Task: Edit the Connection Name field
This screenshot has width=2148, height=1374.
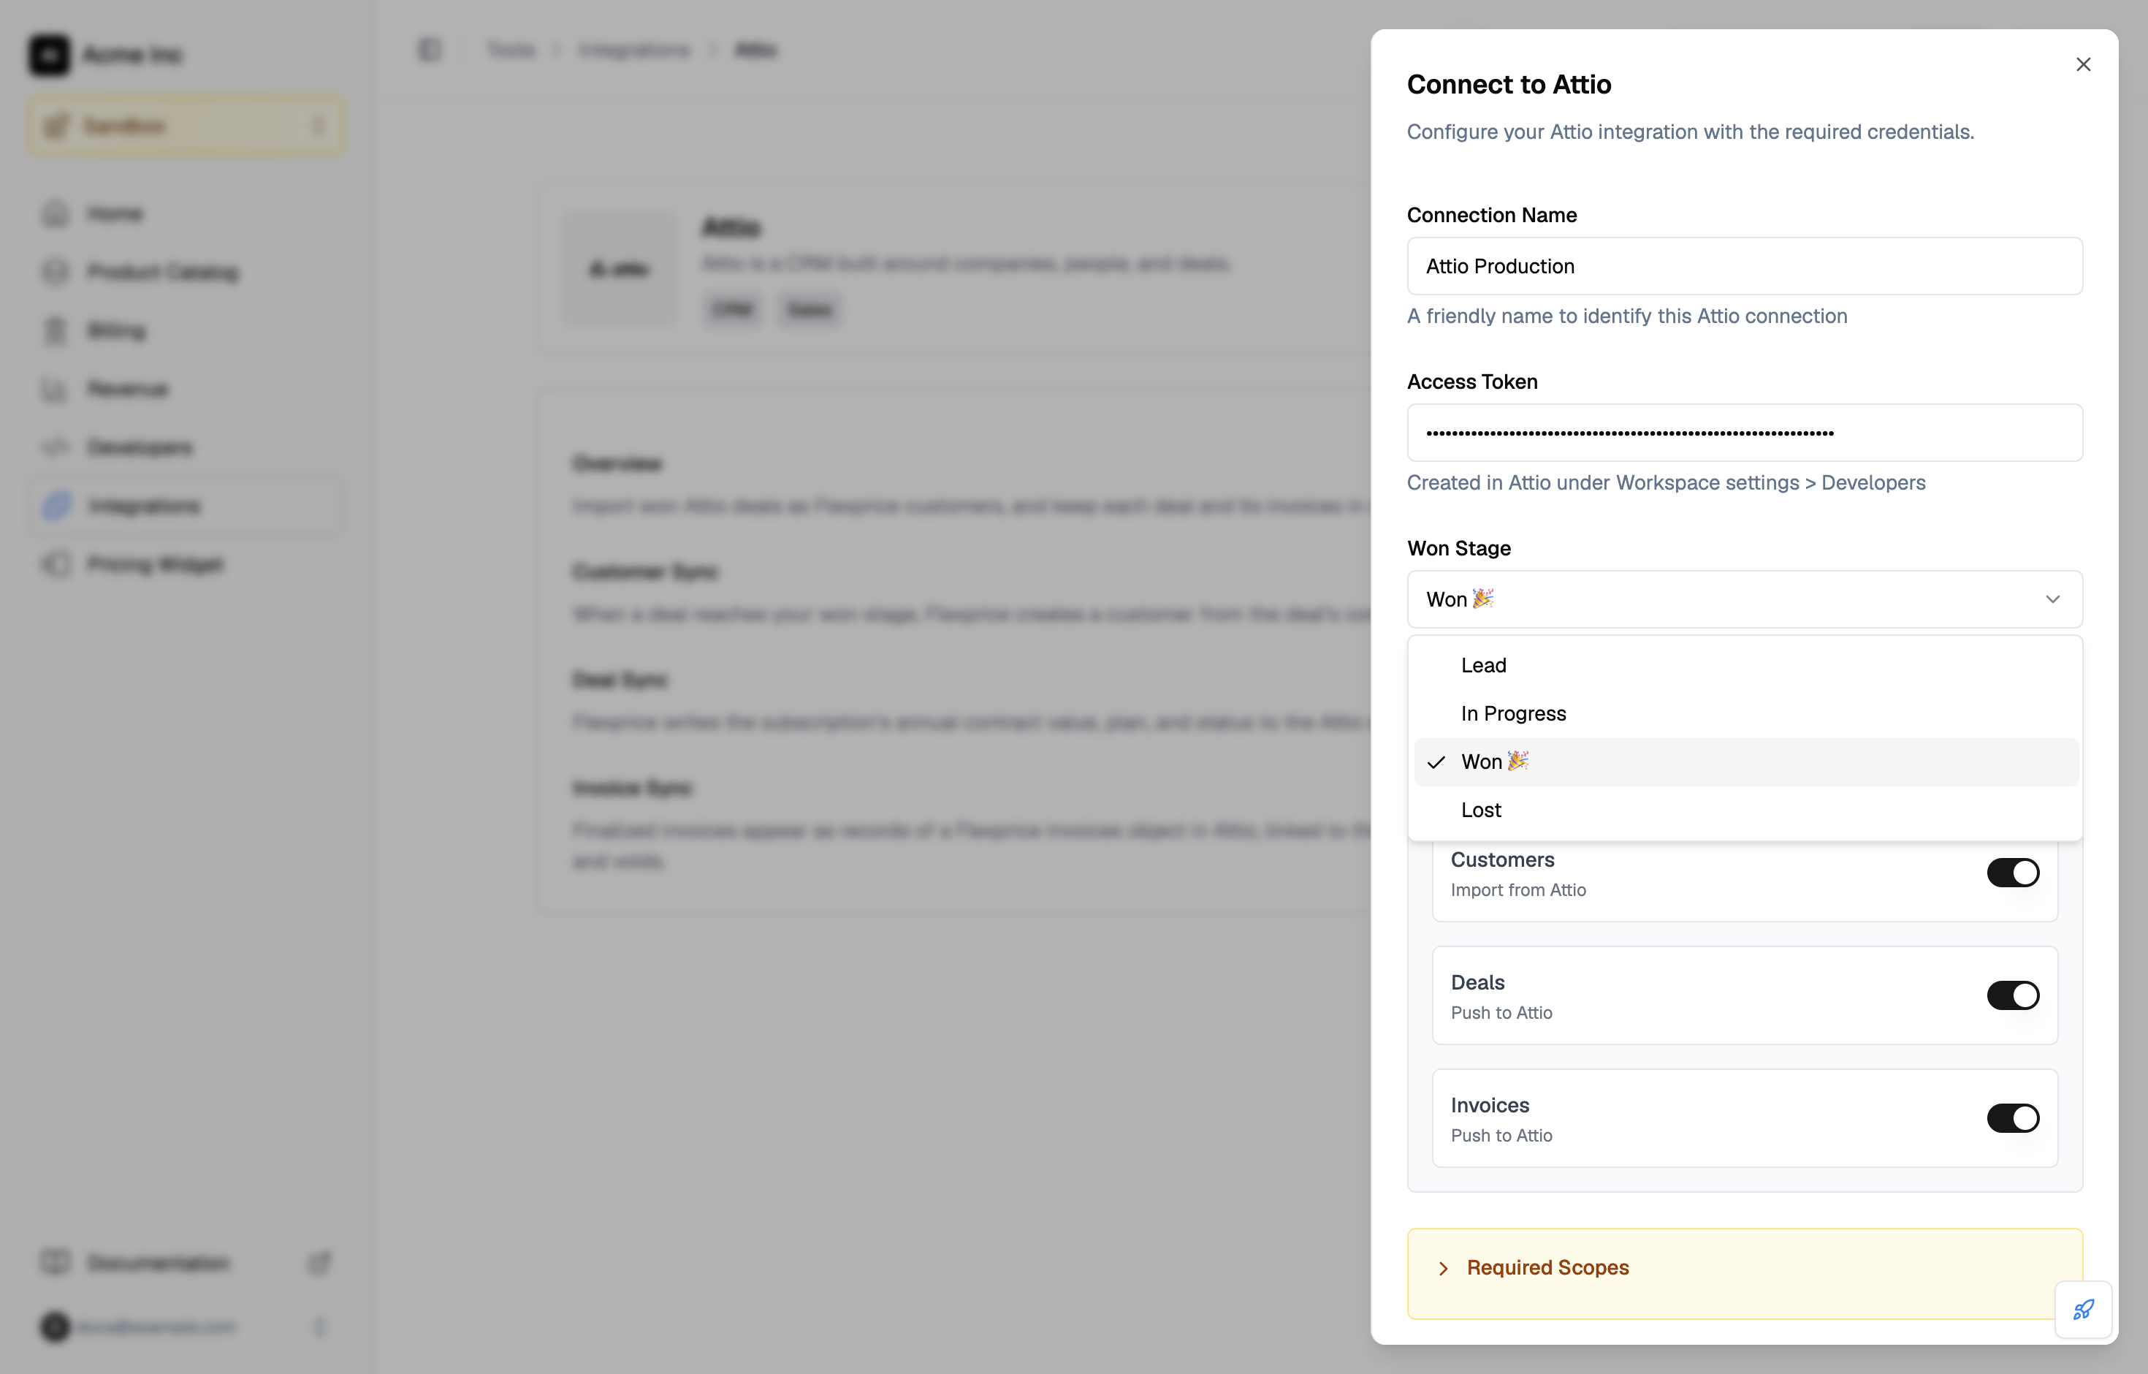Action: [x=1745, y=266]
